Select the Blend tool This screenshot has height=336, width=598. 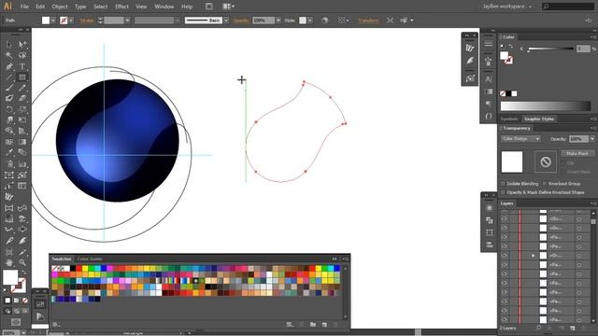tap(22, 152)
